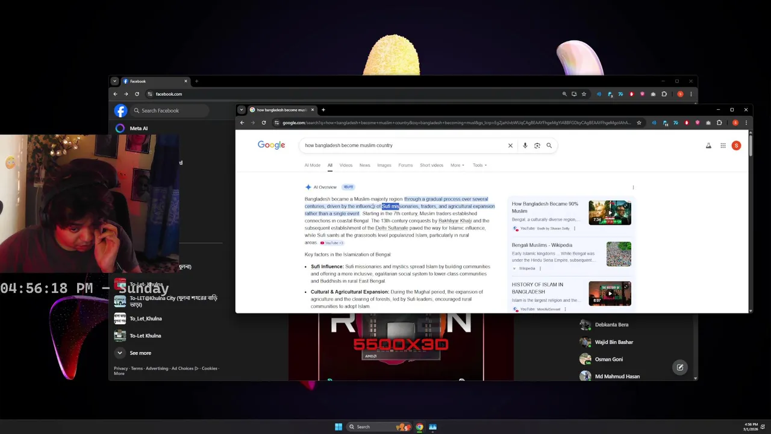Switch to Videos results tab
The image size is (771, 434).
click(x=346, y=165)
